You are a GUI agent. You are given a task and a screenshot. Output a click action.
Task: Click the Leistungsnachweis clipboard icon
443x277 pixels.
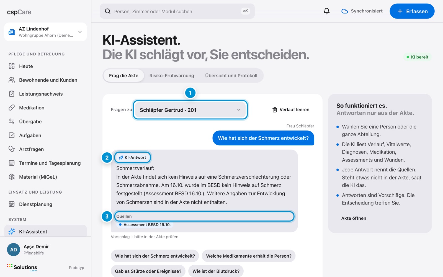pyautogui.click(x=12, y=94)
